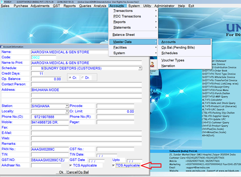Open the Adjustments menu
The image size is (241, 177).
(x=40, y=6)
